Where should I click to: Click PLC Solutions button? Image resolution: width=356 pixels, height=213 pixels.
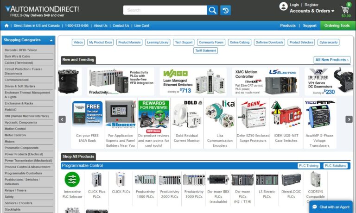tap(335, 166)
